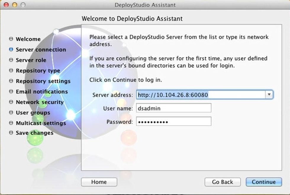This screenshot has width=290, height=195.
Task: Focus the Password field
Action: click(x=174, y=122)
